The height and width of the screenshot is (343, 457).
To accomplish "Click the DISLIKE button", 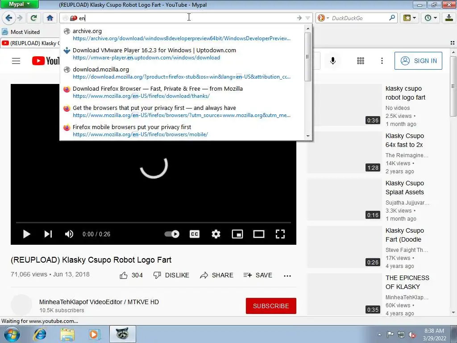I will pos(171,275).
